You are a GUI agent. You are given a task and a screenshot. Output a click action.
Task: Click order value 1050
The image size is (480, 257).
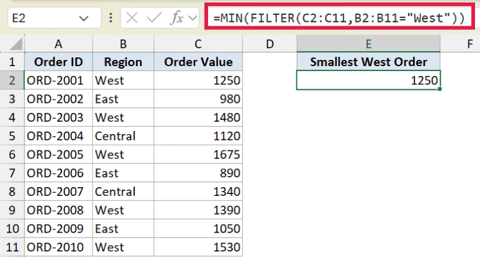click(198, 228)
